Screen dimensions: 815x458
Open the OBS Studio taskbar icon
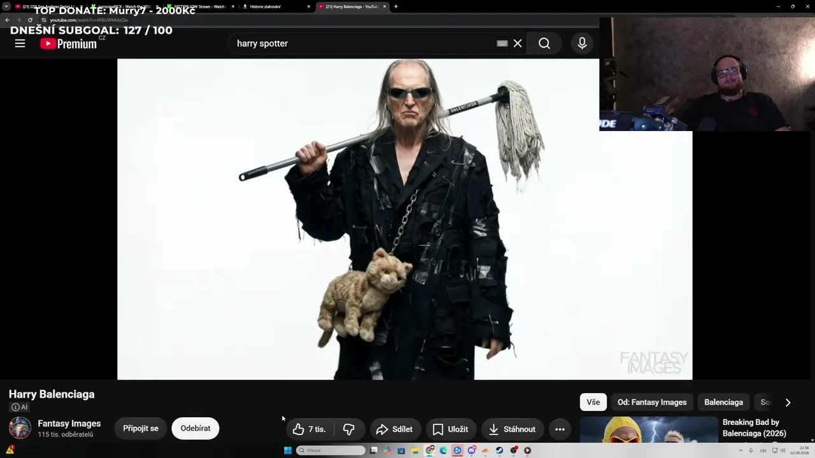point(514,450)
